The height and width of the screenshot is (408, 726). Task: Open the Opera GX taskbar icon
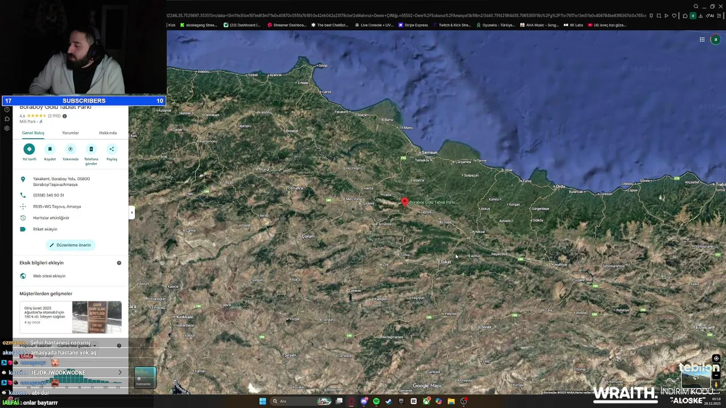[352, 401]
